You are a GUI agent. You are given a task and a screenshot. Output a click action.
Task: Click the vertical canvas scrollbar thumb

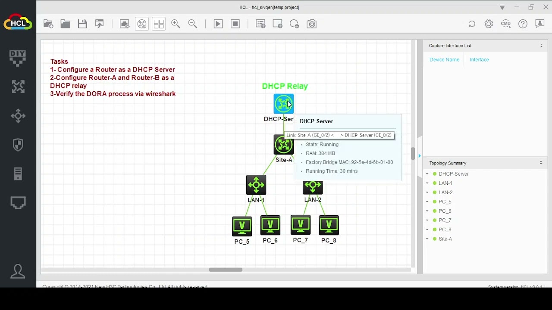[x=413, y=154]
